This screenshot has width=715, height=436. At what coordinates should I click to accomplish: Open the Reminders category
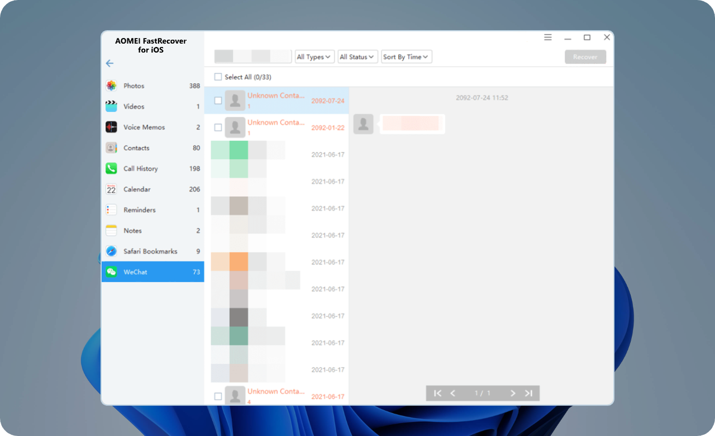tap(152, 210)
